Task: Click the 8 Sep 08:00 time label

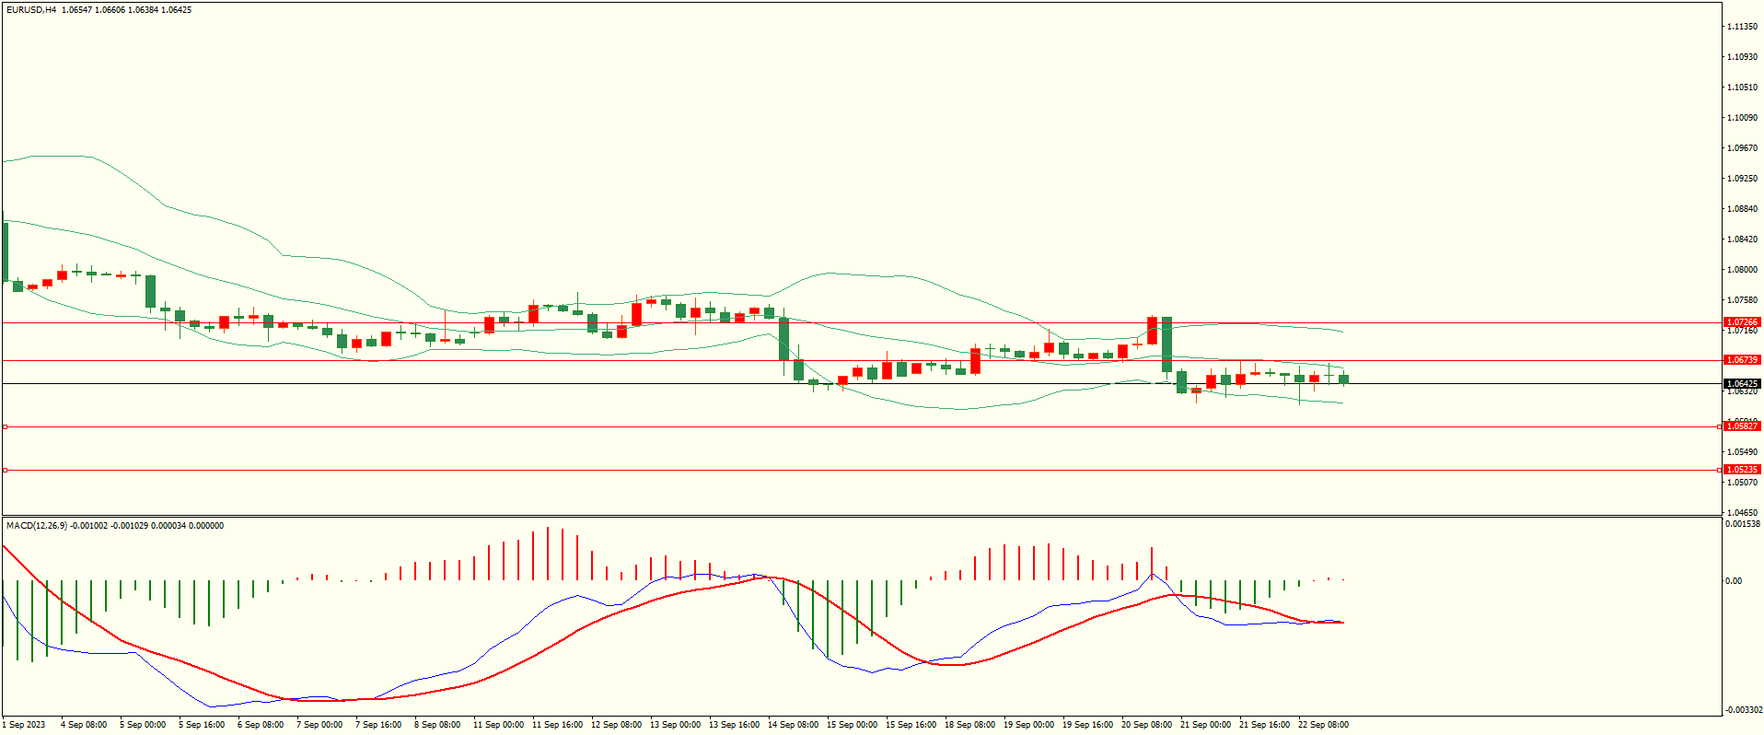Action: coord(437,725)
